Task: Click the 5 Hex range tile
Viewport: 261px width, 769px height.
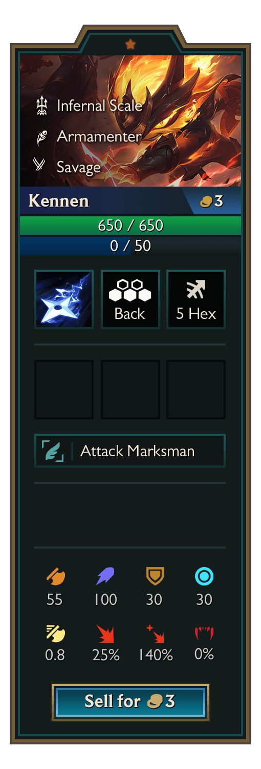Action: (x=196, y=299)
